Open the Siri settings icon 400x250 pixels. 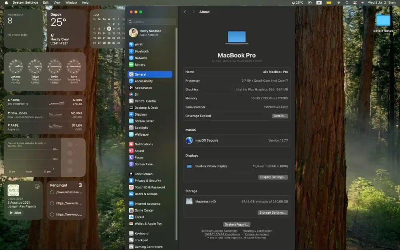pos(131,94)
